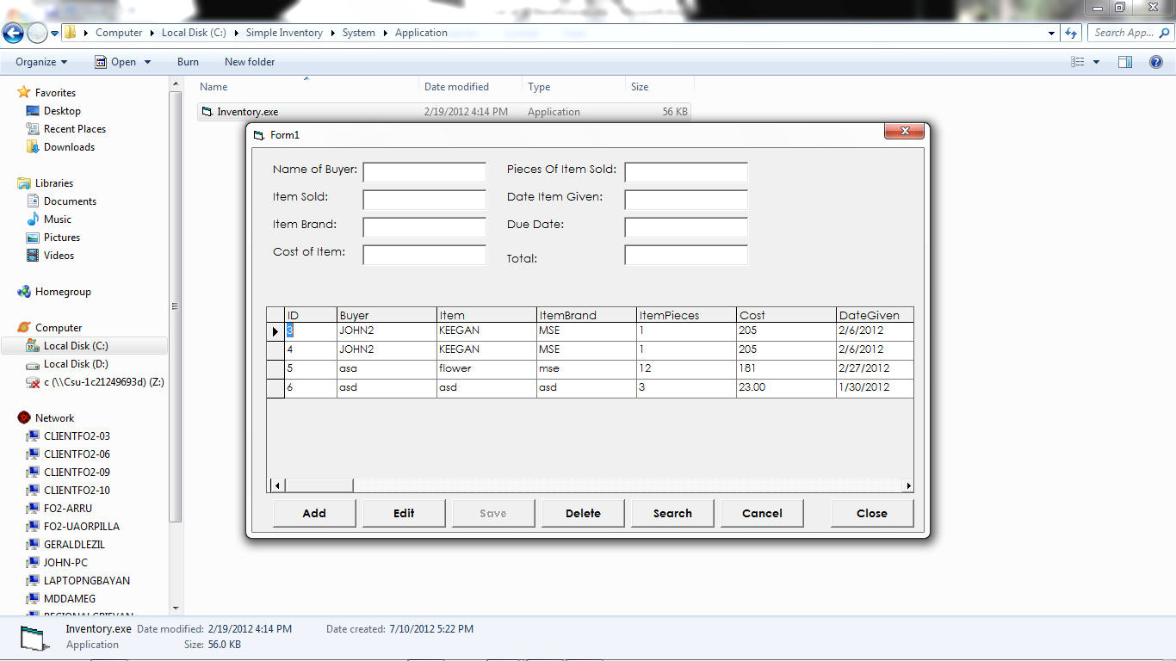This screenshot has height=661, width=1176.
Task: Select Inventory.exe file icon in Explorer
Action: click(207, 112)
